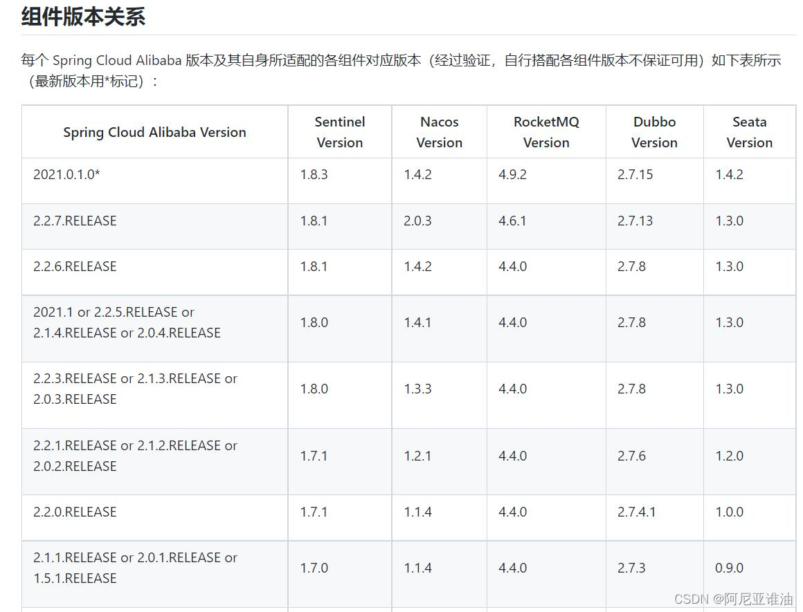Select Seata 1.3.0 in the 2.2.3.RELEASE row
803x612 pixels.
point(729,389)
